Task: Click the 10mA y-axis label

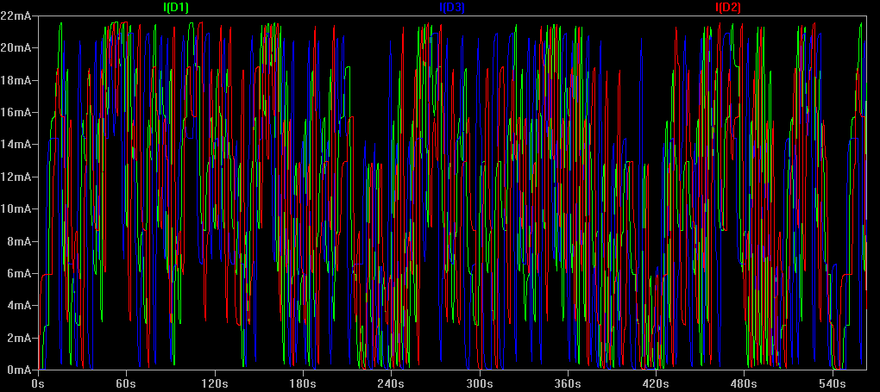Action: click(16, 208)
